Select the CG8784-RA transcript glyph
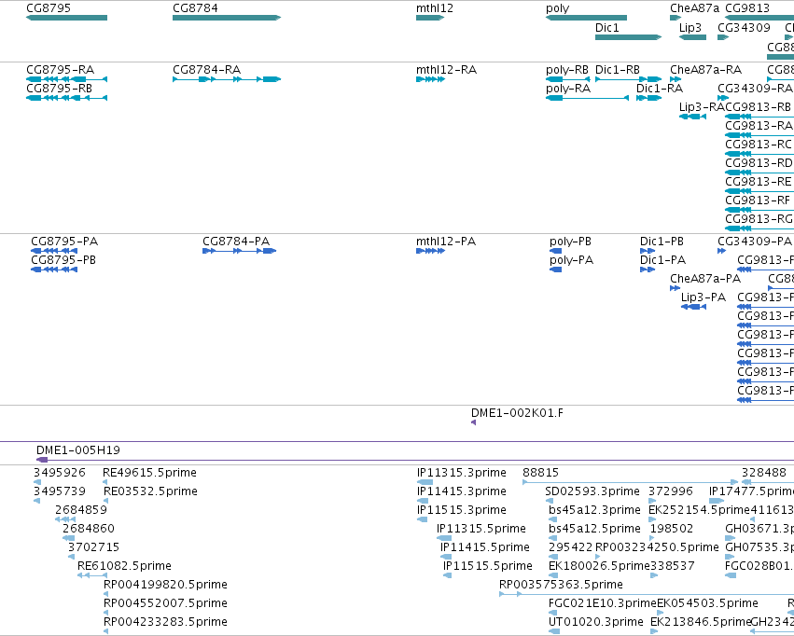794x636 pixels. click(x=227, y=79)
